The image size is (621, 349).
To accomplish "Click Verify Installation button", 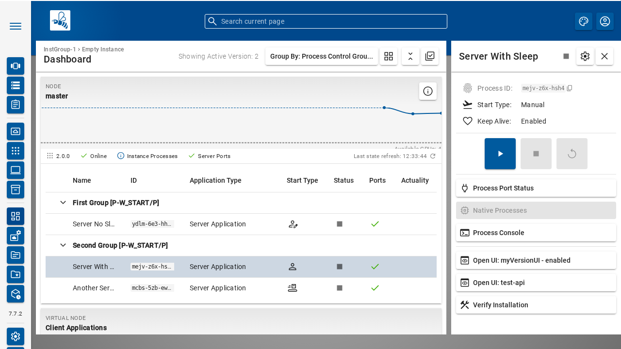I will point(536,305).
